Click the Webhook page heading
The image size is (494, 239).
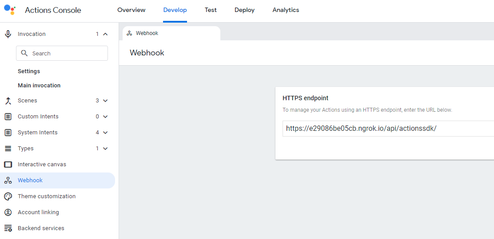click(x=147, y=53)
